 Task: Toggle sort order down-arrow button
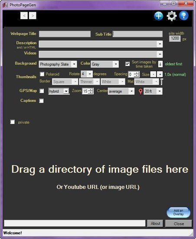pos(160,64)
